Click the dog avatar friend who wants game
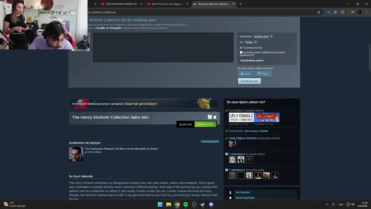The height and width of the screenshot is (209, 371). (x=232, y=160)
